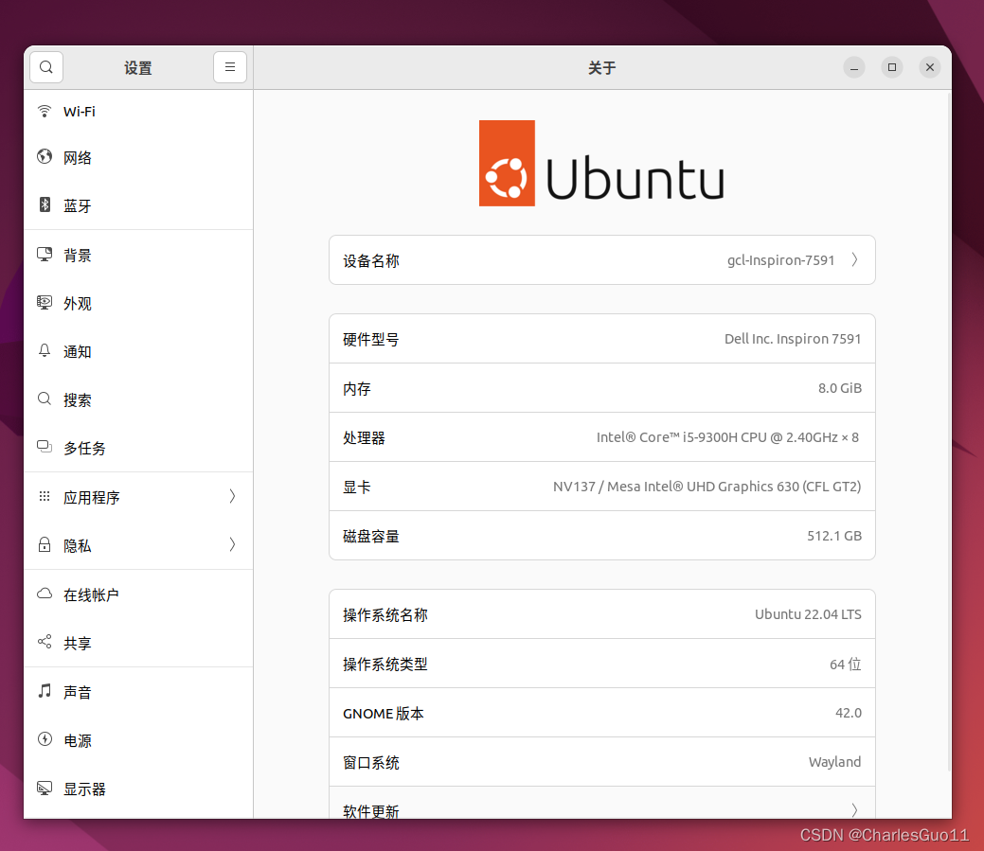Click the 设置 sidebar title
This screenshot has height=851, width=984.
(x=138, y=68)
